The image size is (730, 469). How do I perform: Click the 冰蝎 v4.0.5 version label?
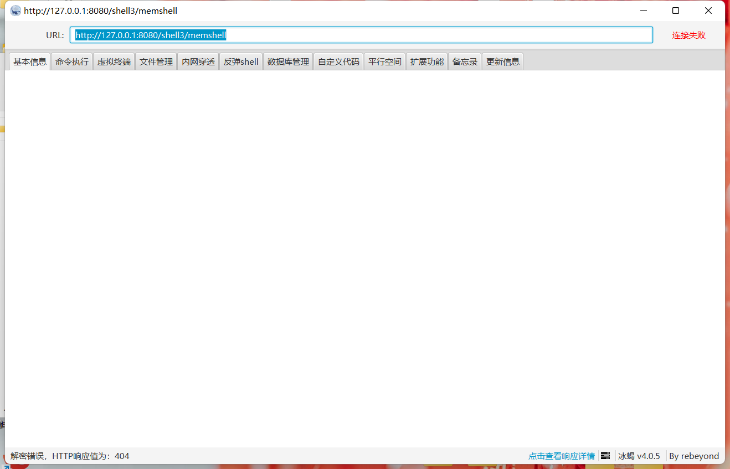click(639, 456)
